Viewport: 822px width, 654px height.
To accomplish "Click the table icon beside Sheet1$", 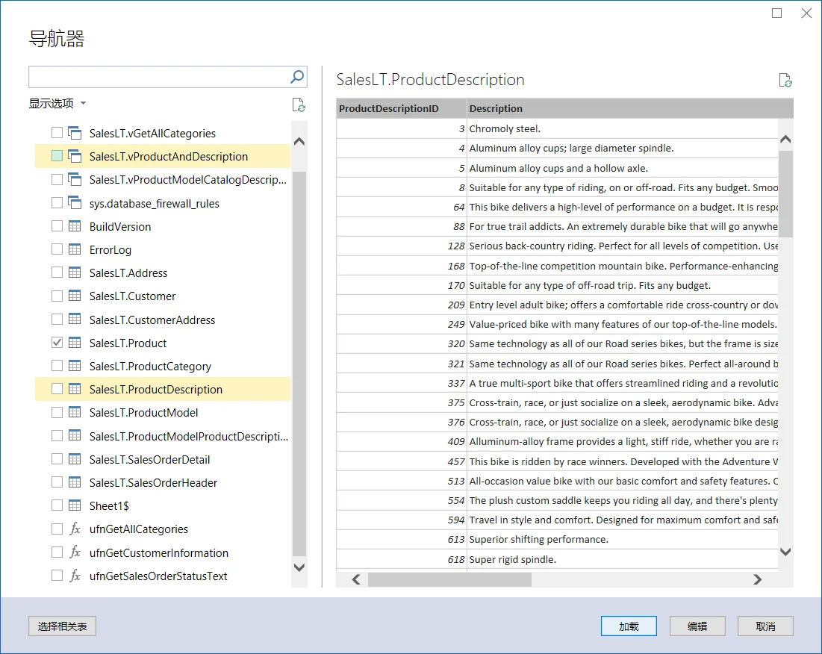I will pos(75,505).
